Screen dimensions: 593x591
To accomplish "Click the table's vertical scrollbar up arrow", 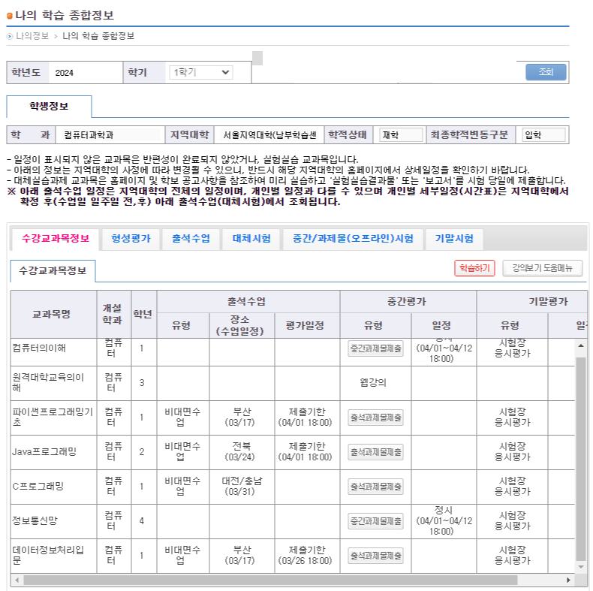I will tap(580, 345).
